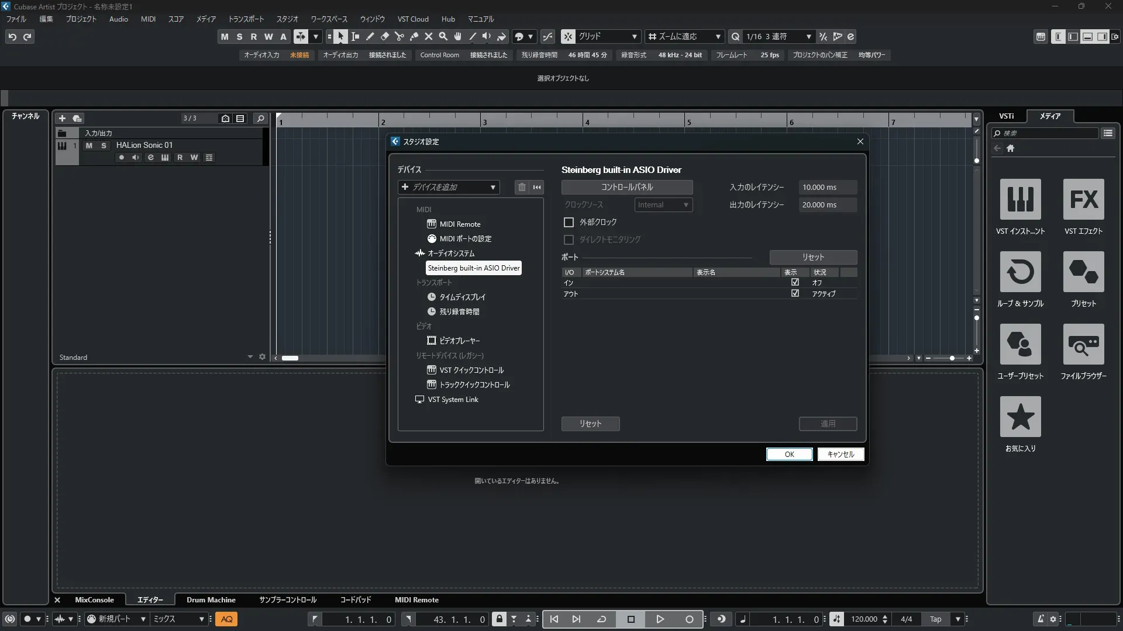Switch to the VSTi tab
The width and height of the screenshot is (1123, 631).
tap(1006, 116)
